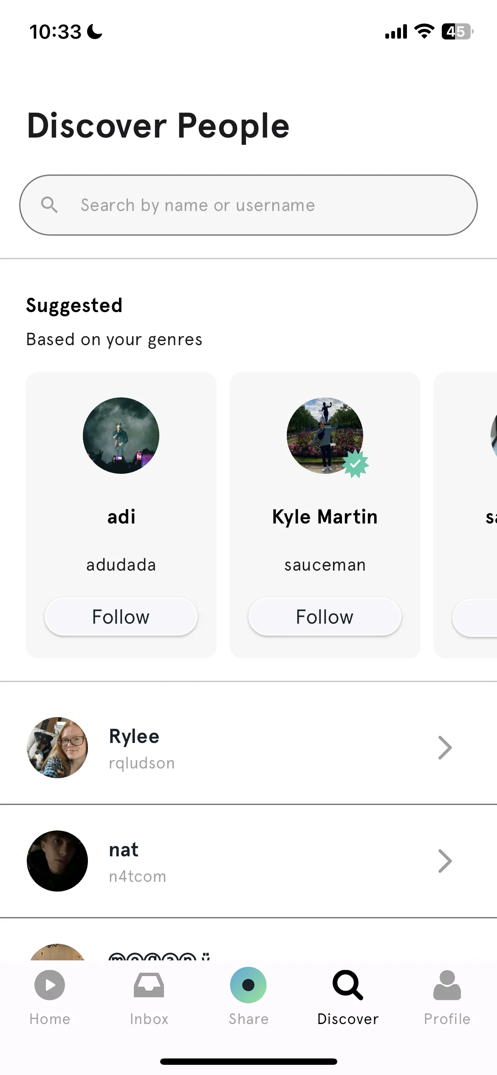The height and width of the screenshot is (1075, 497).
Task: Tap Kyle Martin's verified badge
Action: [356, 464]
